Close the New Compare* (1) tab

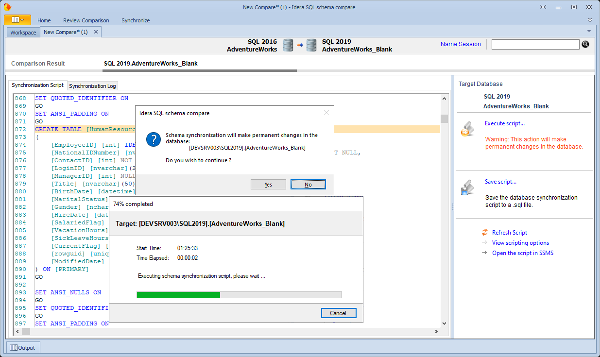96,32
